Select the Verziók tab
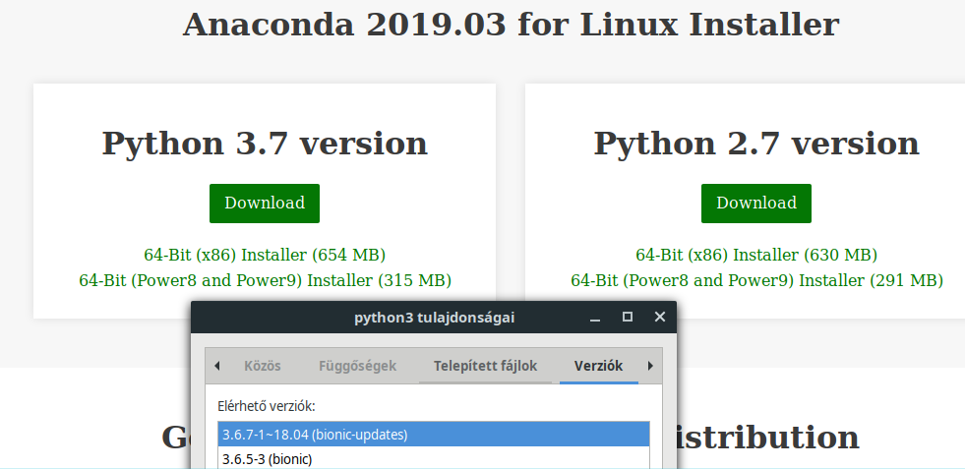 pyautogui.click(x=598, y=366)
